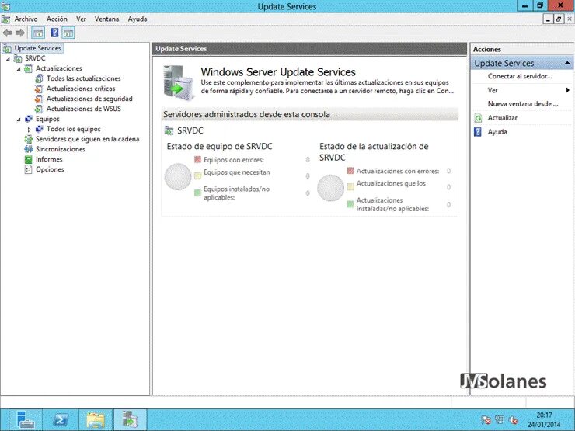The width and height of the screenshot is (575, 431).
Task: Click the Forward arrow toolbar icon
Action: pyautogui.click(x=20, y=33)
